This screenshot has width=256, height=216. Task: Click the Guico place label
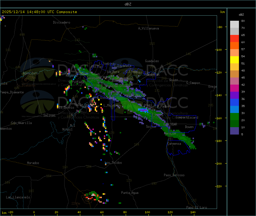coord(174,80)
